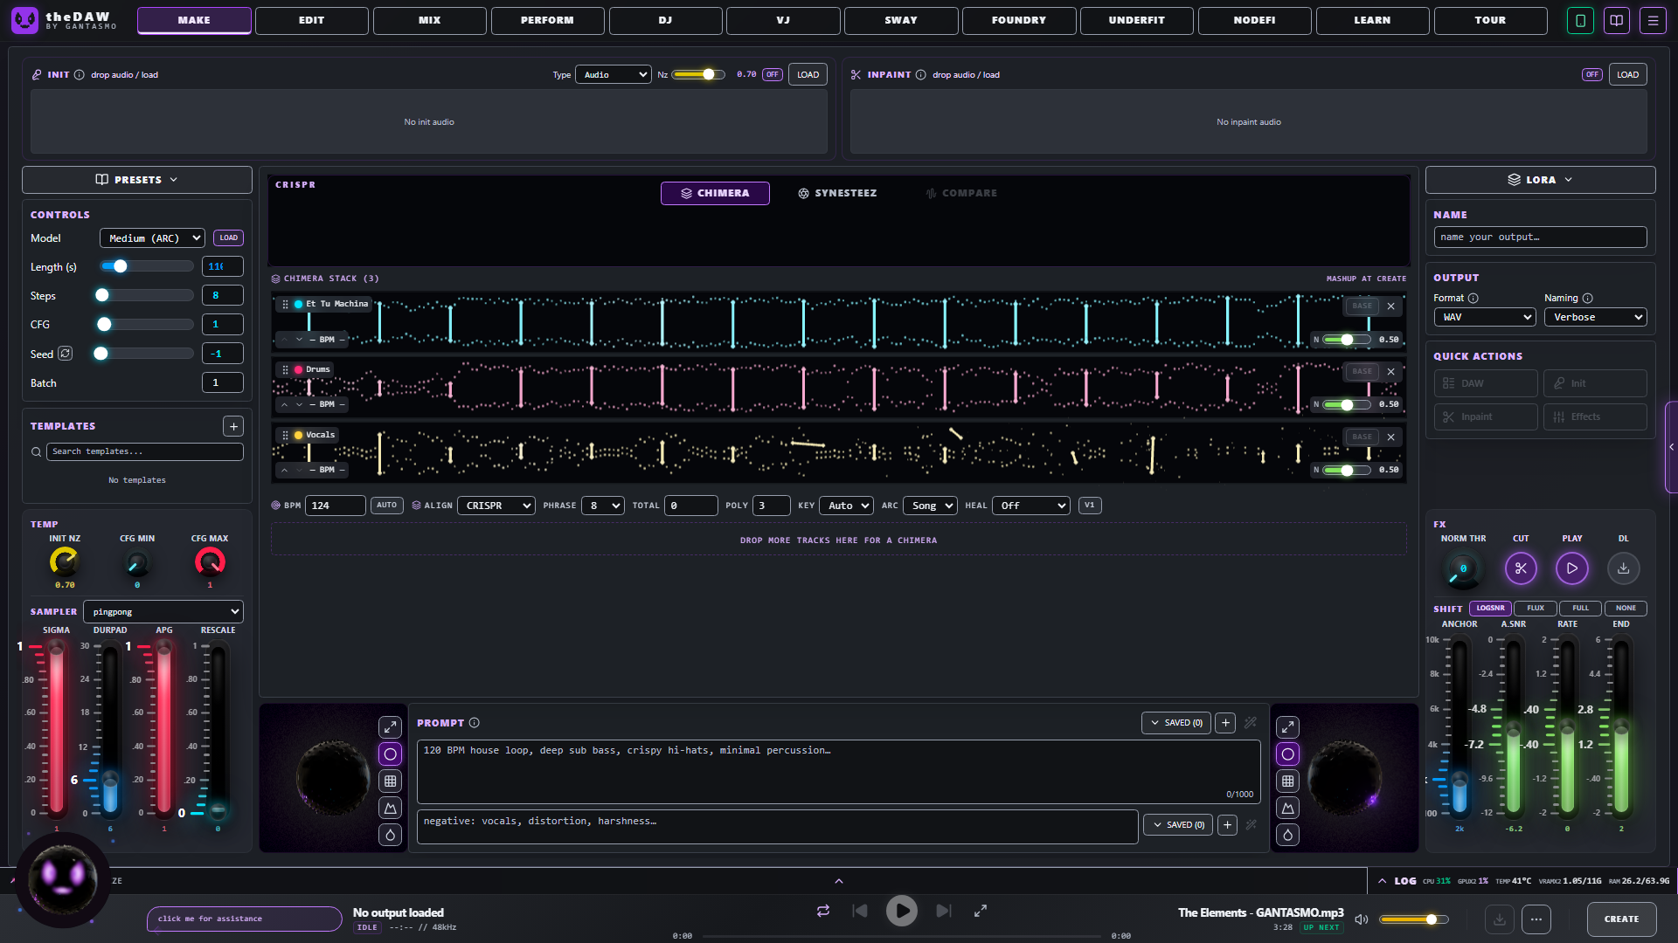The image size is (1678, 943).
Task: Click the seed randomize dice icon
Action: (x=66, y=354)
